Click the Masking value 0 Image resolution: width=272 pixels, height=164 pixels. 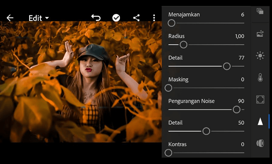pos(242,79)
